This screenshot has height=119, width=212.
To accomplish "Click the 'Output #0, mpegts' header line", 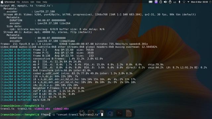I will 27,6.
